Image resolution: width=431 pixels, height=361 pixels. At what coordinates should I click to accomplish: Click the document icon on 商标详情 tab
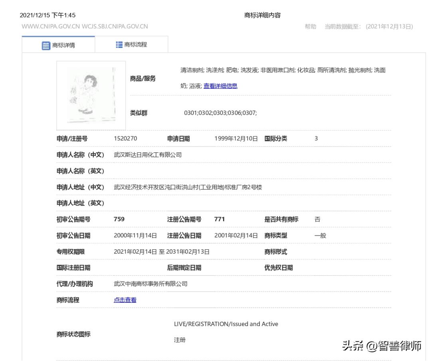coord(46,45)
